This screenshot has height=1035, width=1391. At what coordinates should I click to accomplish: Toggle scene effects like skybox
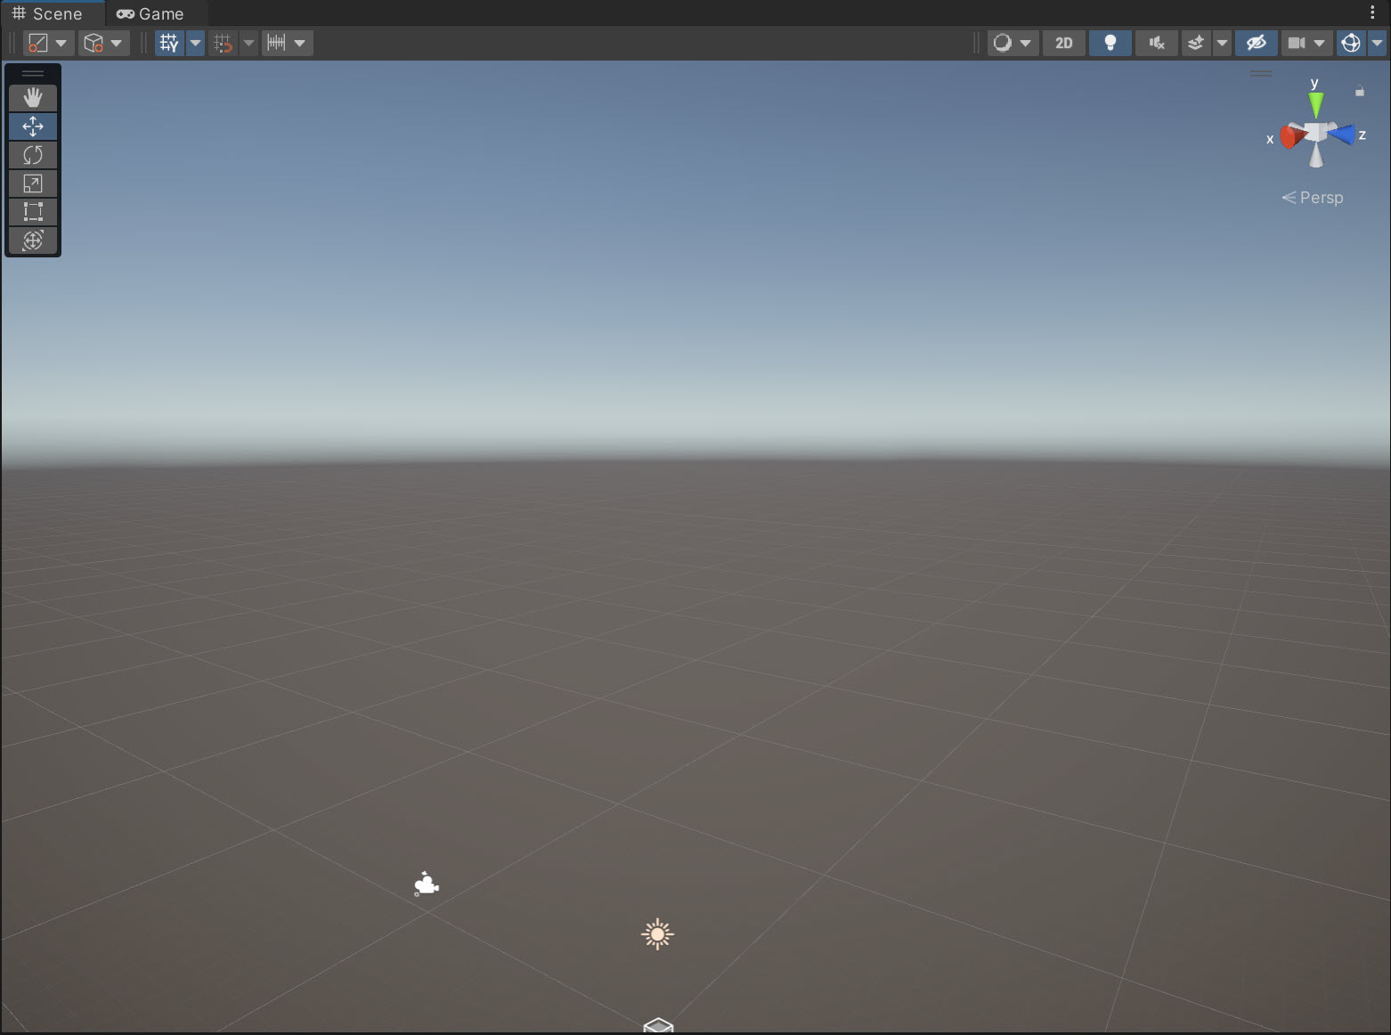[x=1196, y=43]
